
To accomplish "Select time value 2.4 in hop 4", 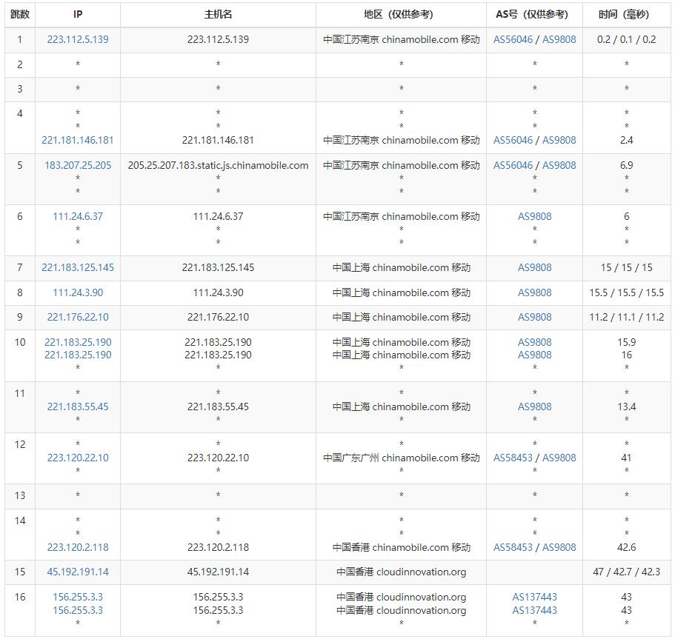I will pyautogui.click(x=626, y=140).
